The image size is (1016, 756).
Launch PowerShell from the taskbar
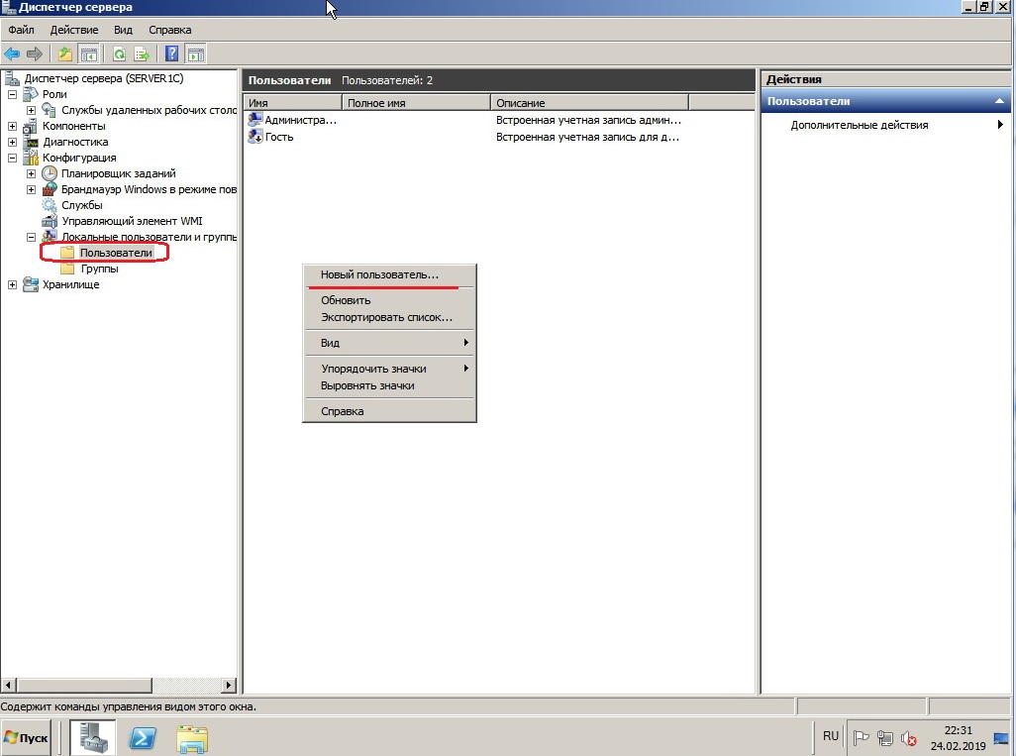click(x=144, y=738)
